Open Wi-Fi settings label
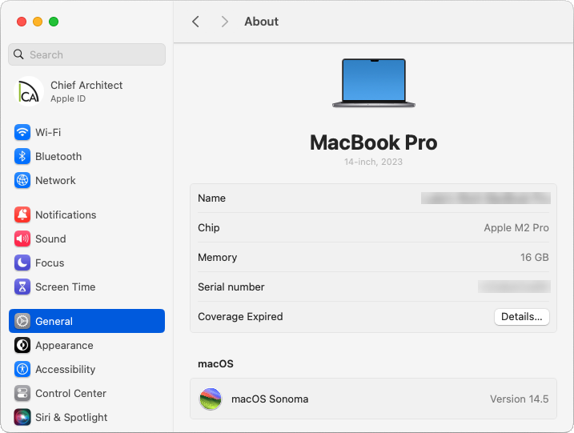 (48, 132)
